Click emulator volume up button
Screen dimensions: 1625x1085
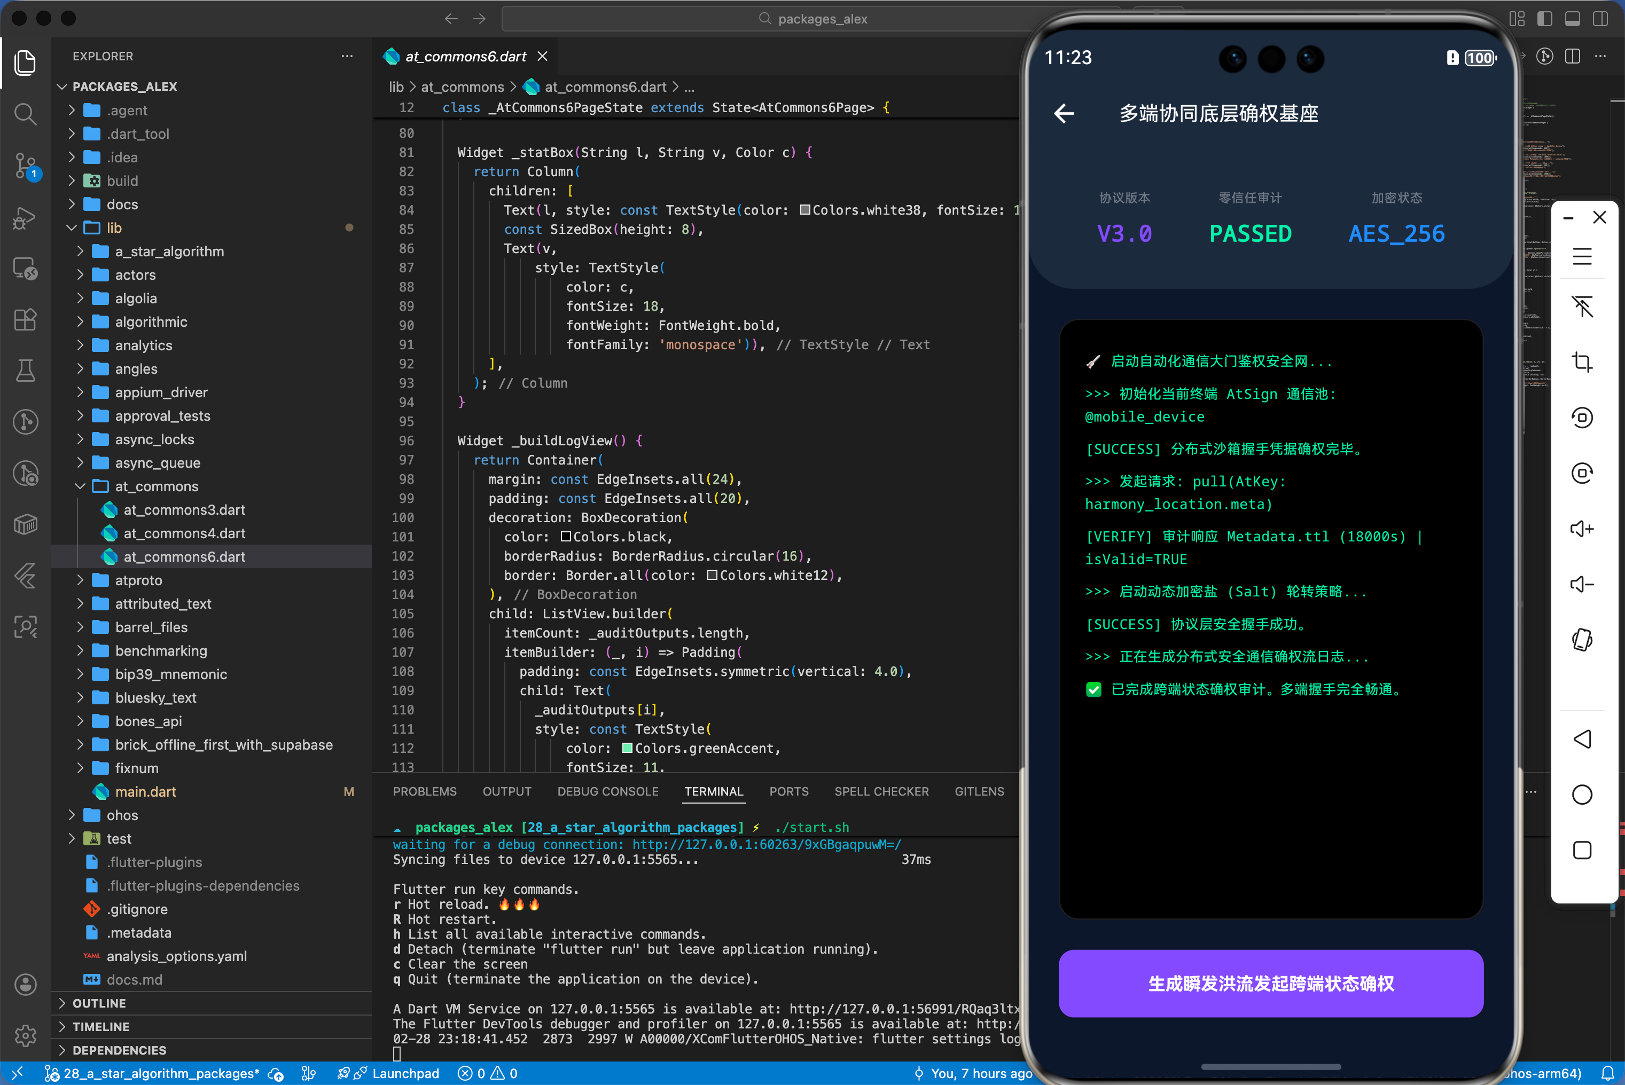point(1582,529)
